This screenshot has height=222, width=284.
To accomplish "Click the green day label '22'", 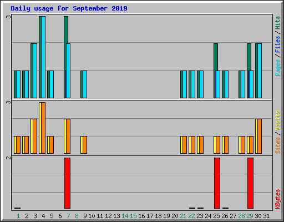I will (x=191, y=216).
